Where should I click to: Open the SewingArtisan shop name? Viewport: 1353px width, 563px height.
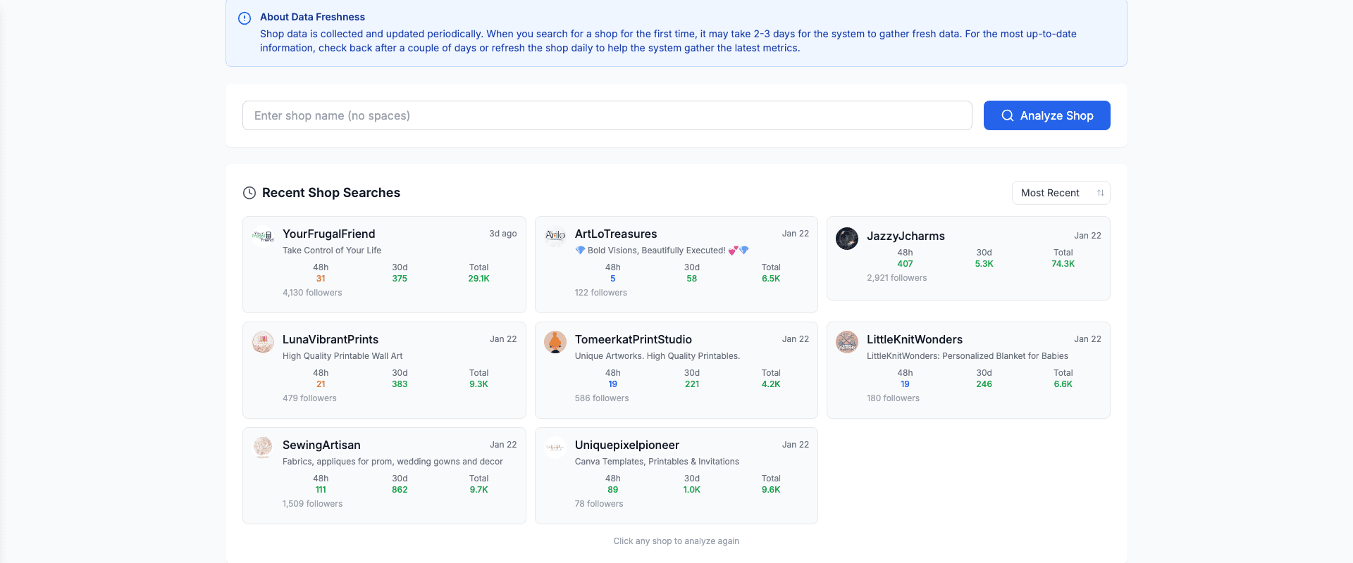[321, 445]
